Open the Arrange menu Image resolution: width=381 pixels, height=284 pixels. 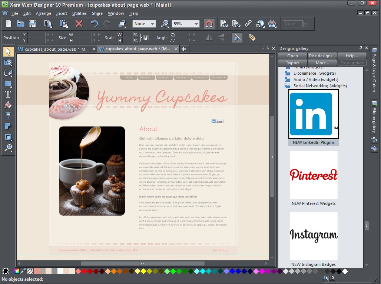click(x=43, y=13)
